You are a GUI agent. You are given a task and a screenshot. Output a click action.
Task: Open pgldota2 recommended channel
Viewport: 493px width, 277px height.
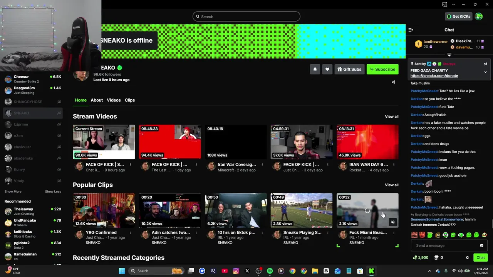(33, 245)
